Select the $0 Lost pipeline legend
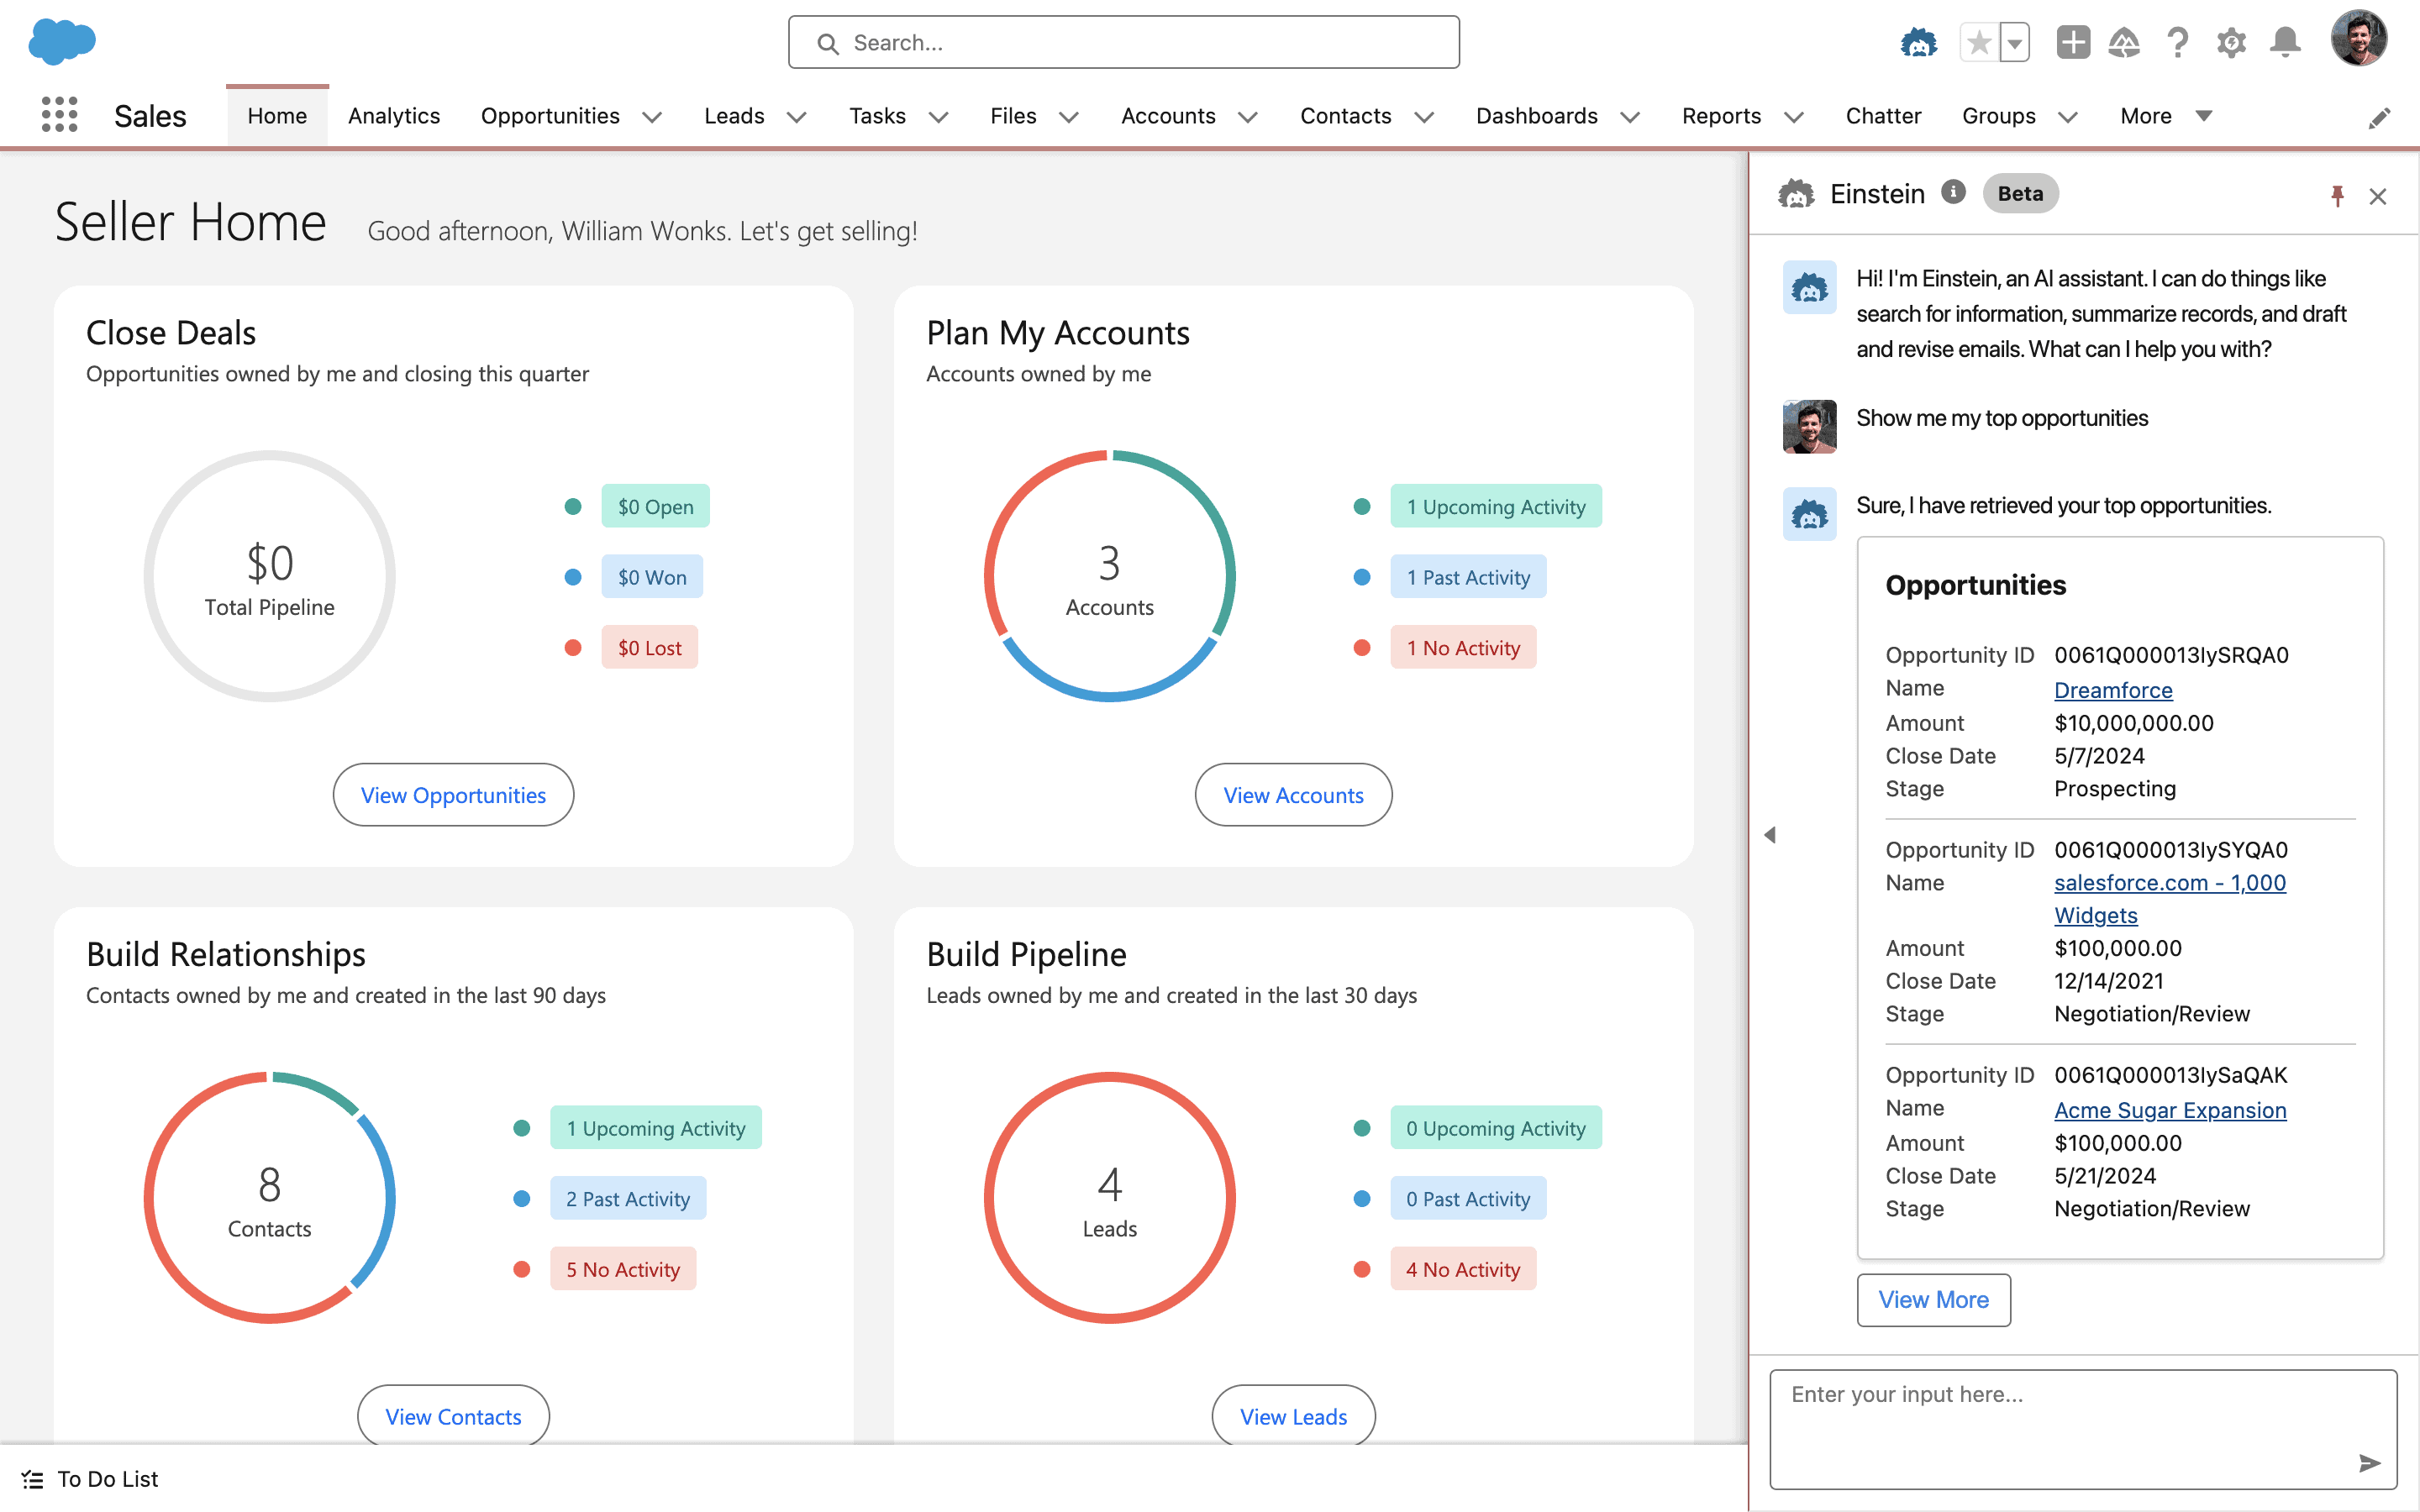 (650, 648)
